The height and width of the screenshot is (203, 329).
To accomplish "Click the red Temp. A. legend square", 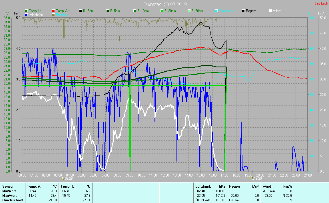I will coord(53,11).
